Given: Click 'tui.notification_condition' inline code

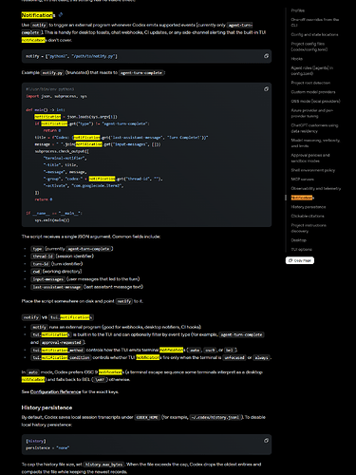Looking at the screenshot, I should click(x=61, y=357).
